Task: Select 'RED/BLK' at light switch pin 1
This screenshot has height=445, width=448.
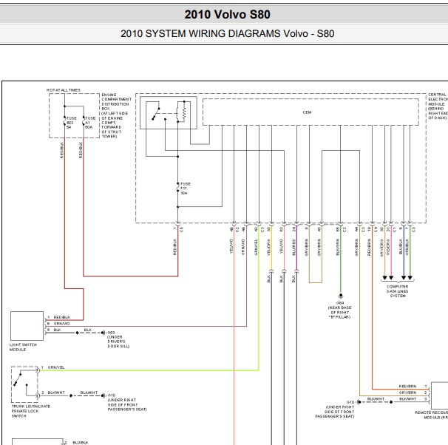Action: tap(62, 317)
